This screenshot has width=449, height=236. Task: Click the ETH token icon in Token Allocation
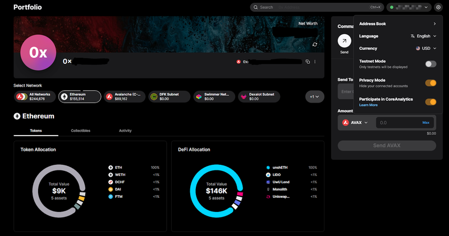(111, 168)
